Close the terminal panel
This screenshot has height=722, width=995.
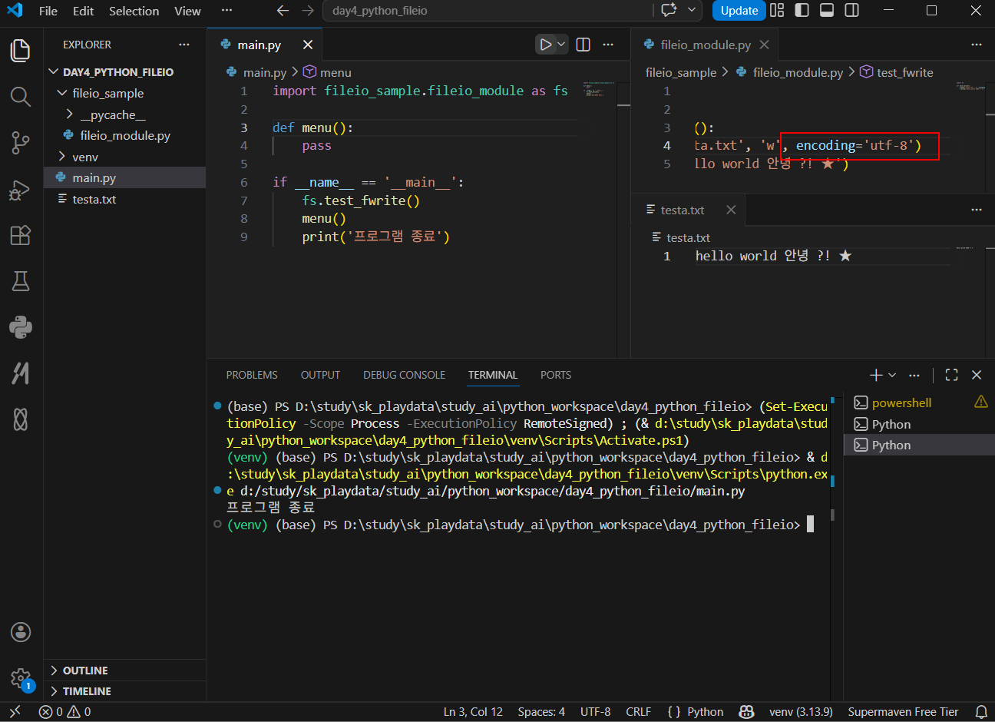(x=977, y=375)
